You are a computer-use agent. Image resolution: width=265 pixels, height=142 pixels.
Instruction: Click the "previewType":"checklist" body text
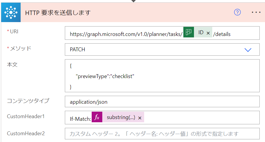click(x=105, y=76)
